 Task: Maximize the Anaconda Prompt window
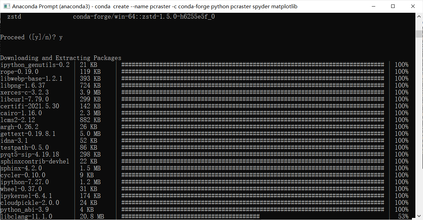tap(393, 6)
